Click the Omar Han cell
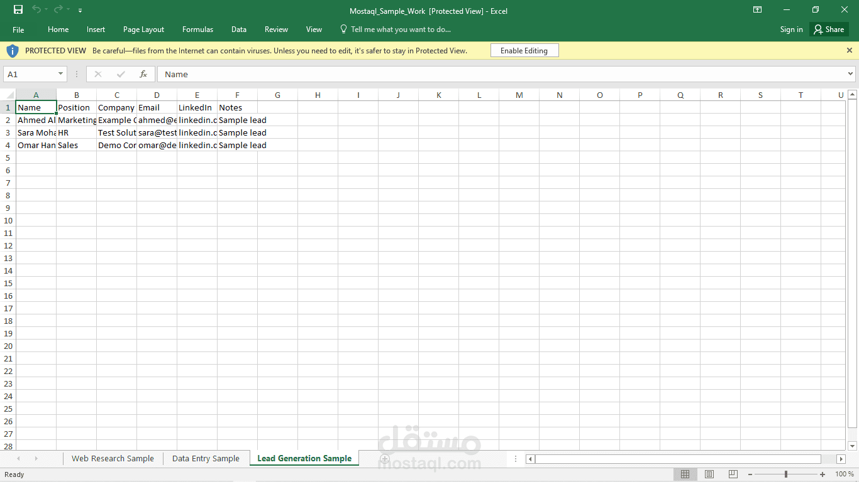Screen dimensions: 859x482 pyautogui.click(x=36, y=145)
